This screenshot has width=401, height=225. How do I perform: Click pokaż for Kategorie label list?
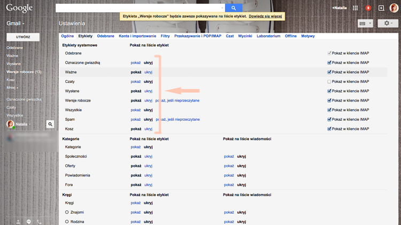136,147
